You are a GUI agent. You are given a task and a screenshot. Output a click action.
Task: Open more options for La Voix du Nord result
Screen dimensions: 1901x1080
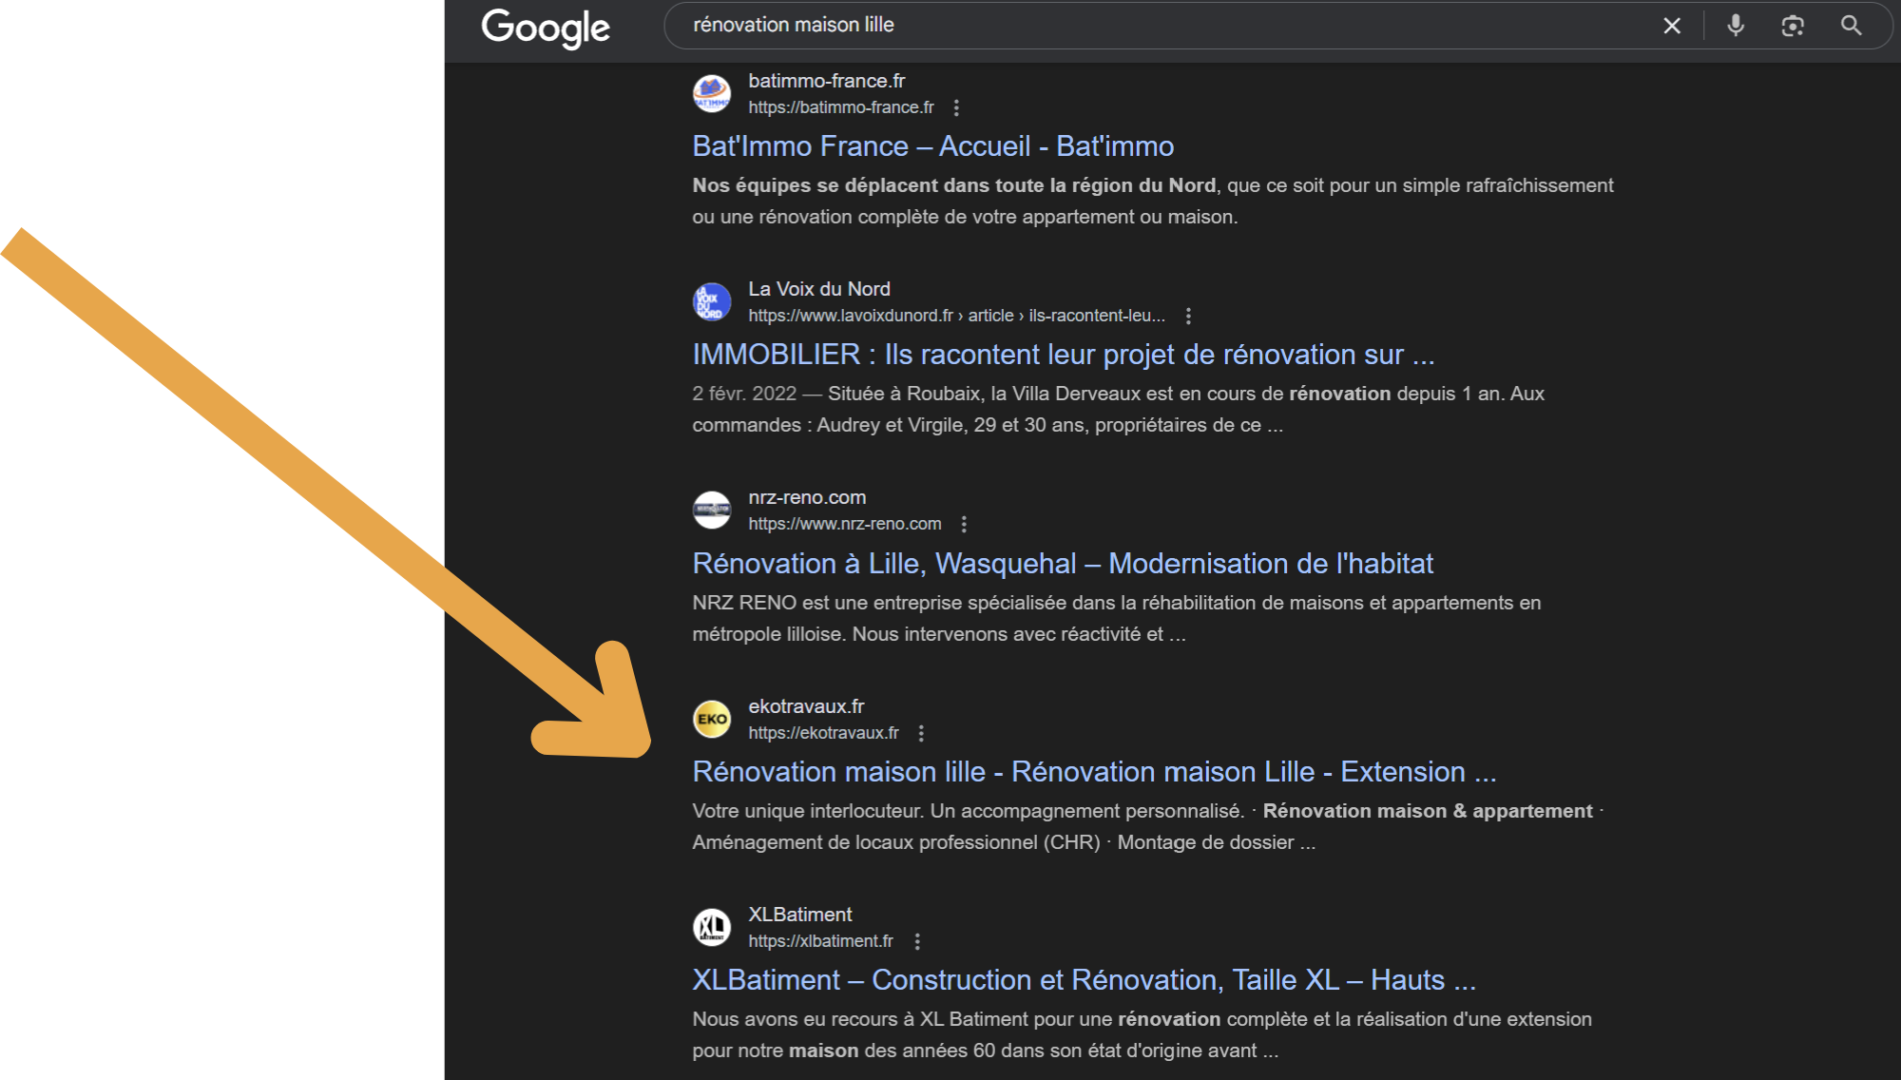click(x=1188, y=316)
